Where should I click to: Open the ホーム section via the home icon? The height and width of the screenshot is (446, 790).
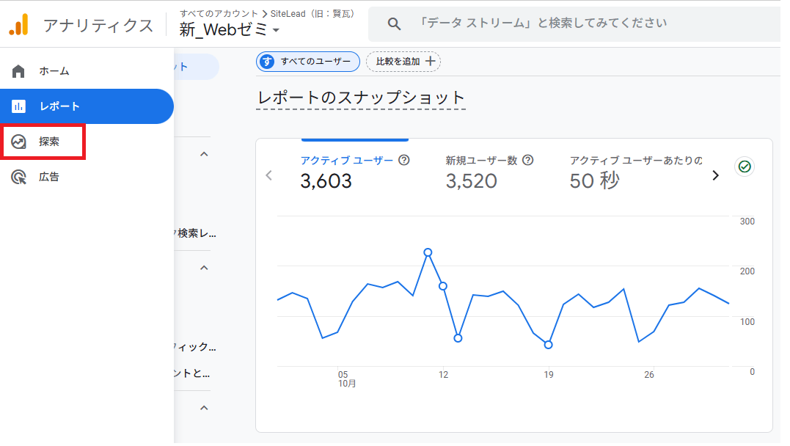(17, 70)
